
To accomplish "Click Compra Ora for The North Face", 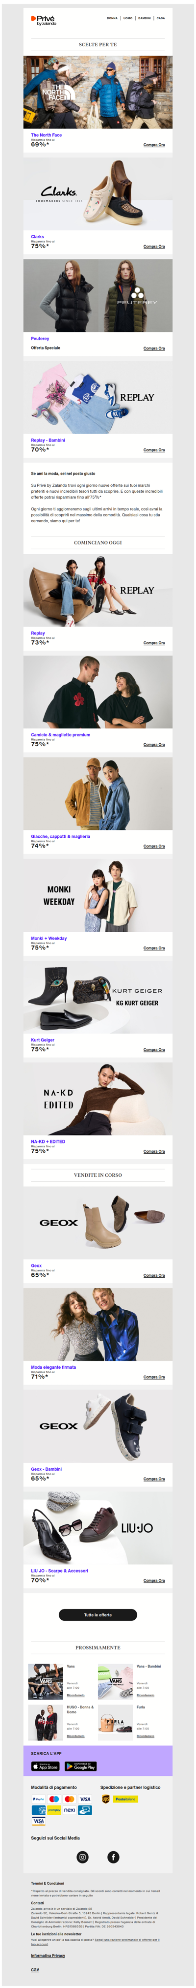I will tap(154, 144).
